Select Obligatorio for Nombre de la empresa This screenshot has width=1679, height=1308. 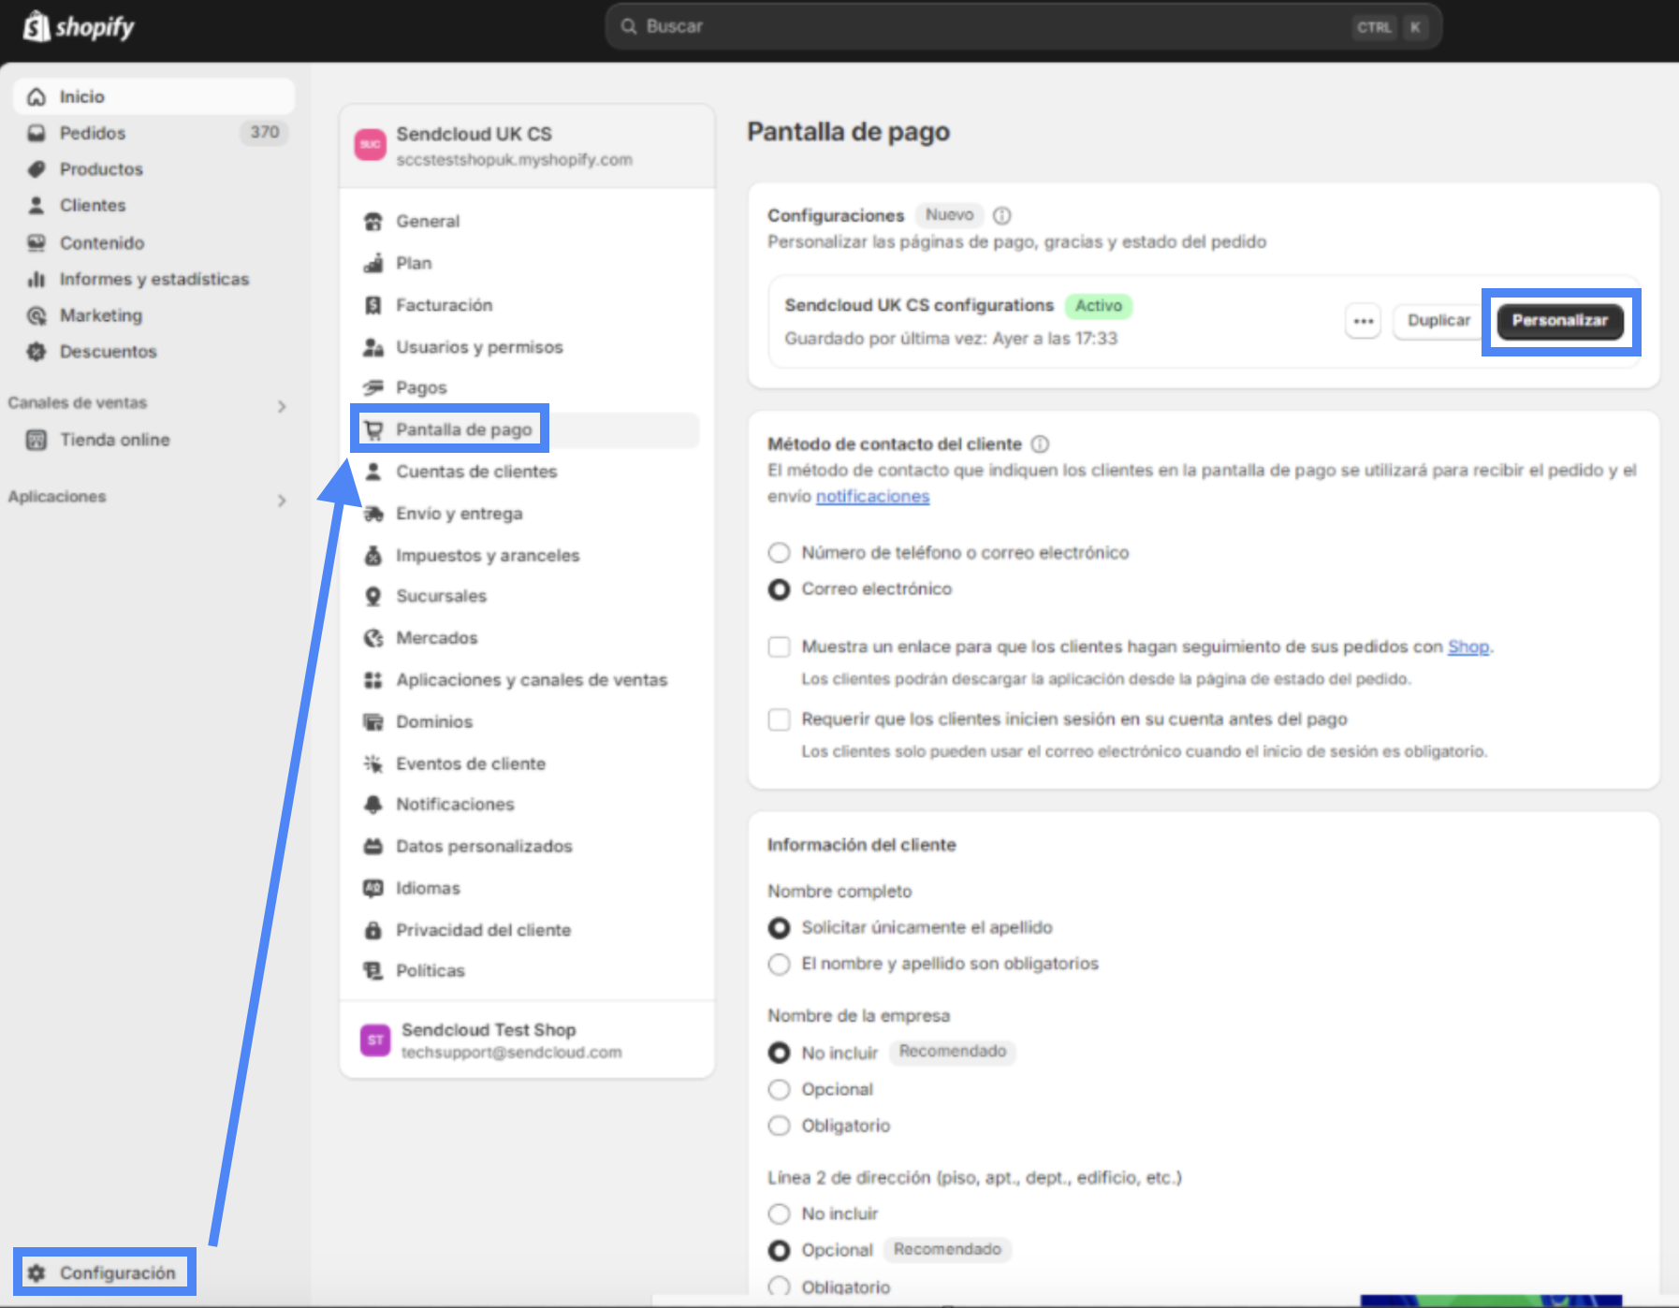(779, 1126)
